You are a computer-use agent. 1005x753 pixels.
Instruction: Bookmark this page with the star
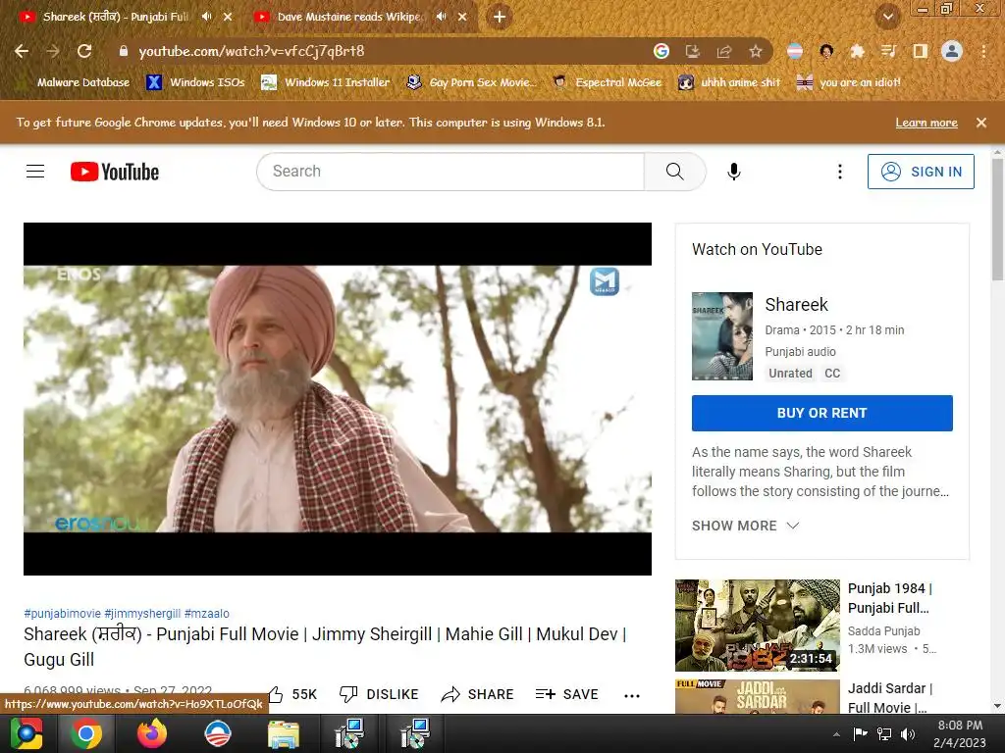pos(756,51)
